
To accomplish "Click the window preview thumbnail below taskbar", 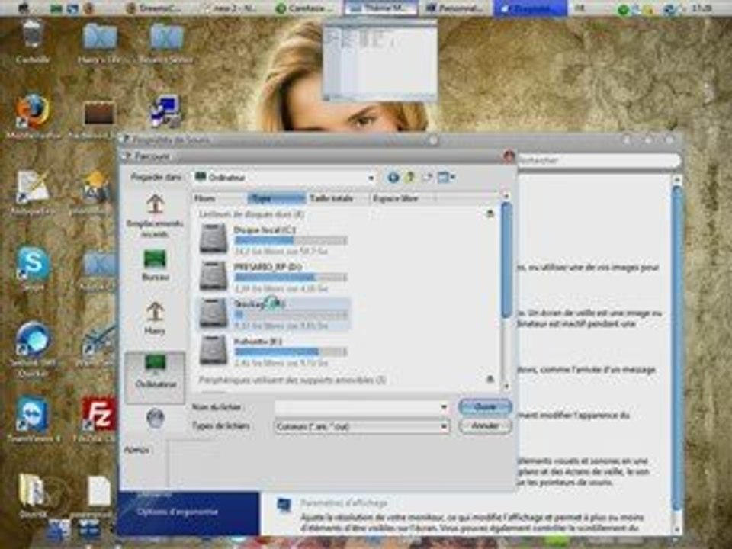I will tap(380, 59).
